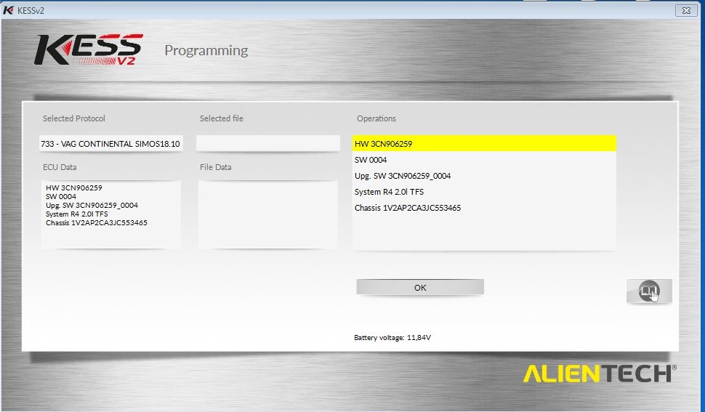
Task: Click the empty File Data box
Action: 268,214
